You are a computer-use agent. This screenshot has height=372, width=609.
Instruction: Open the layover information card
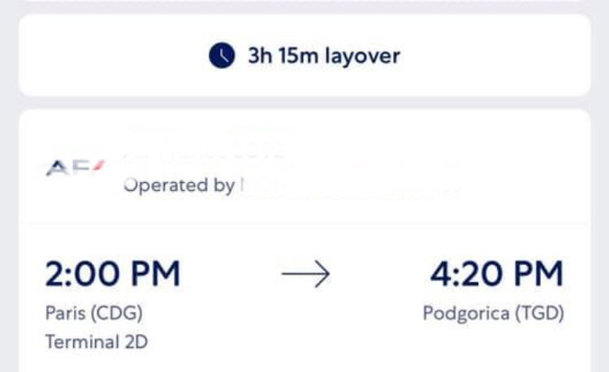(304, 55)
